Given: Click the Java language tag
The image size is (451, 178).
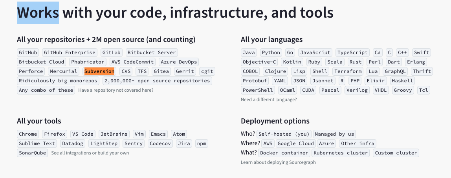Looking at the screenshot, I should pyautogui.click(x=249, y=53).
